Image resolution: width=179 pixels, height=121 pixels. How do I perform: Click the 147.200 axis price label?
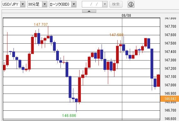[170, 68]
